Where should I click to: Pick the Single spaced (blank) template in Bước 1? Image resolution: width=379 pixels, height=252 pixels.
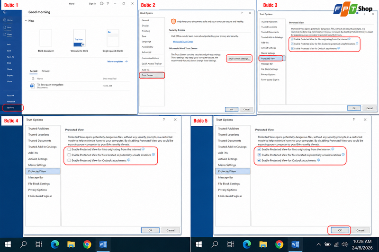[113, 41]
